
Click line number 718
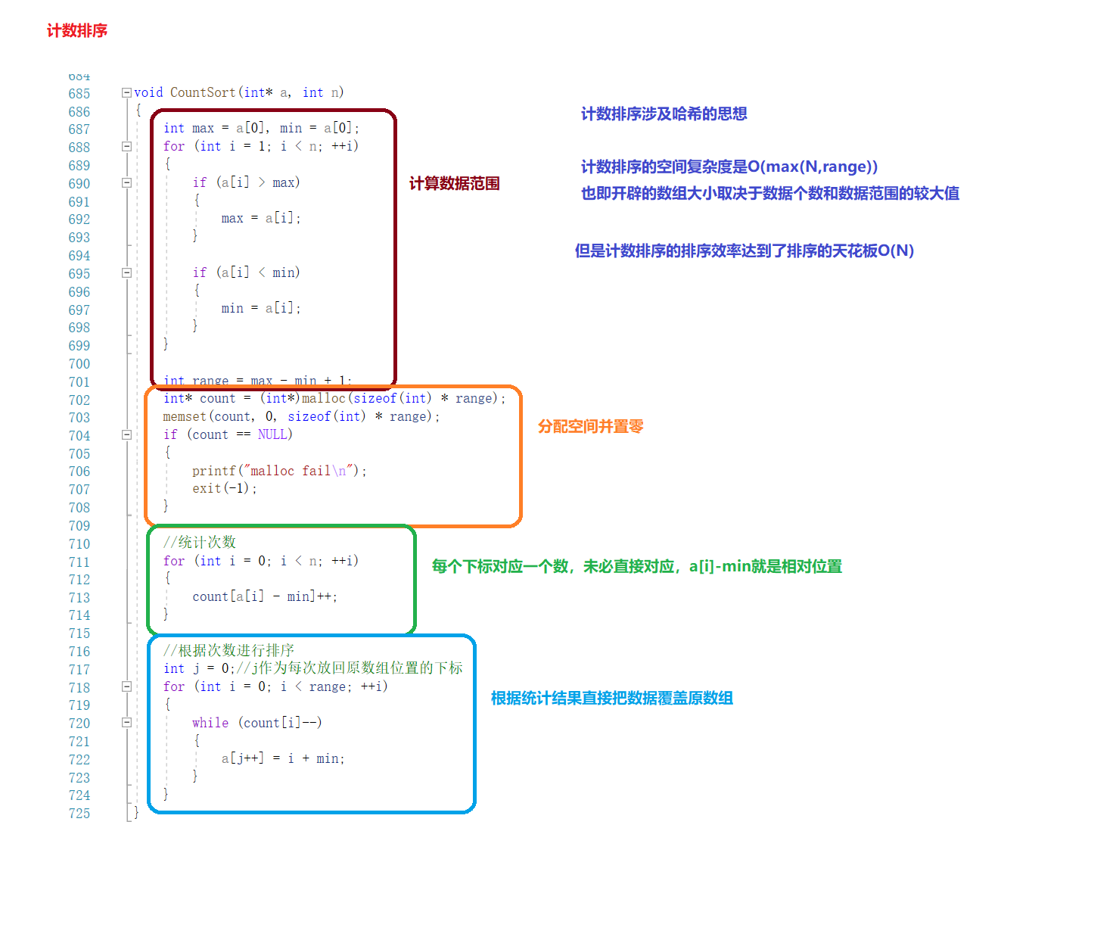pyautogui.click(x=79, y=688)
